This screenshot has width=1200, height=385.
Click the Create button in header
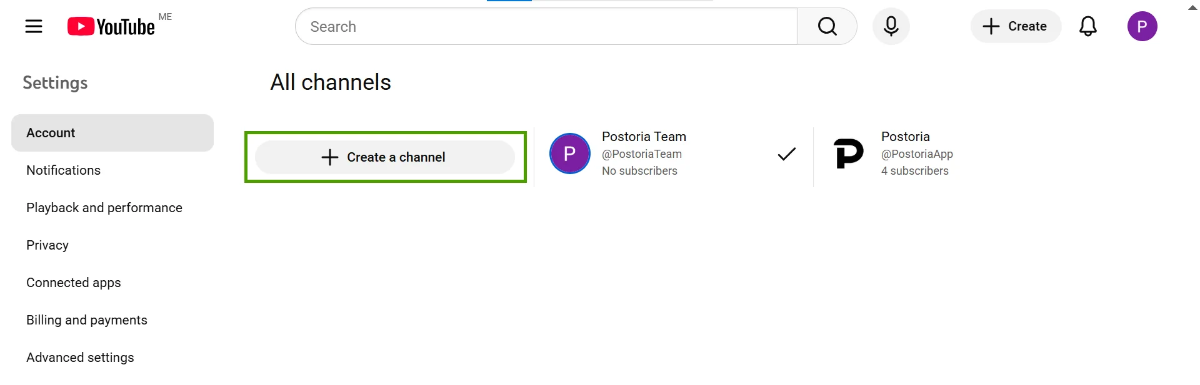click(x=1016, y=26)
